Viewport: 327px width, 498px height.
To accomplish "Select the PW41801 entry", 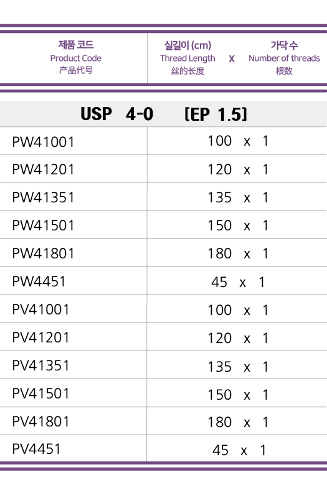I will pos(43,253).
